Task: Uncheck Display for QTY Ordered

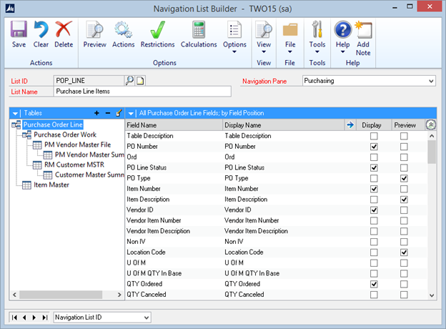Action: (x=374, y=284)
